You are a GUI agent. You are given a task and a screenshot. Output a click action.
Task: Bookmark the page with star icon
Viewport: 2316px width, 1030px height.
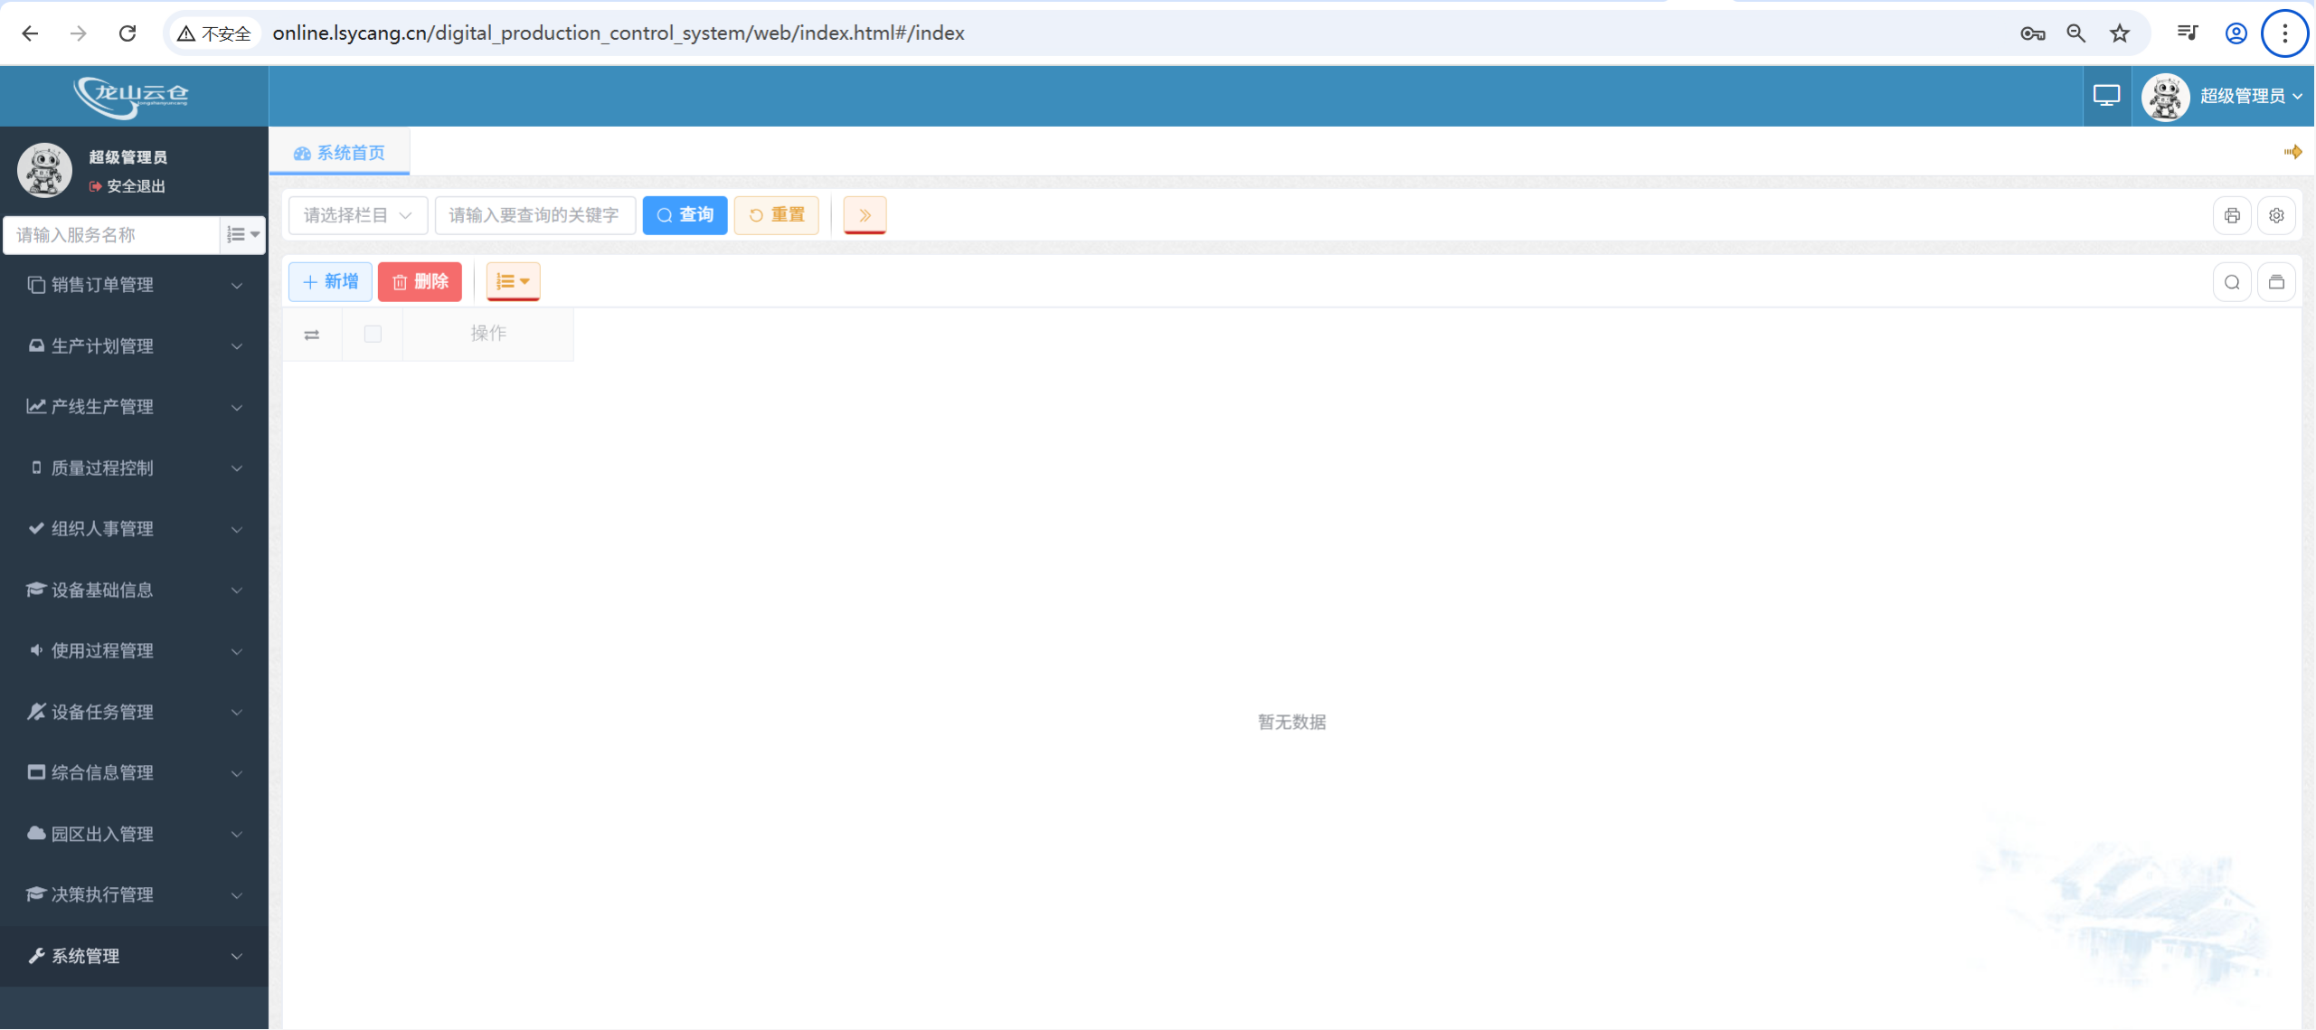pos(2120,33)
